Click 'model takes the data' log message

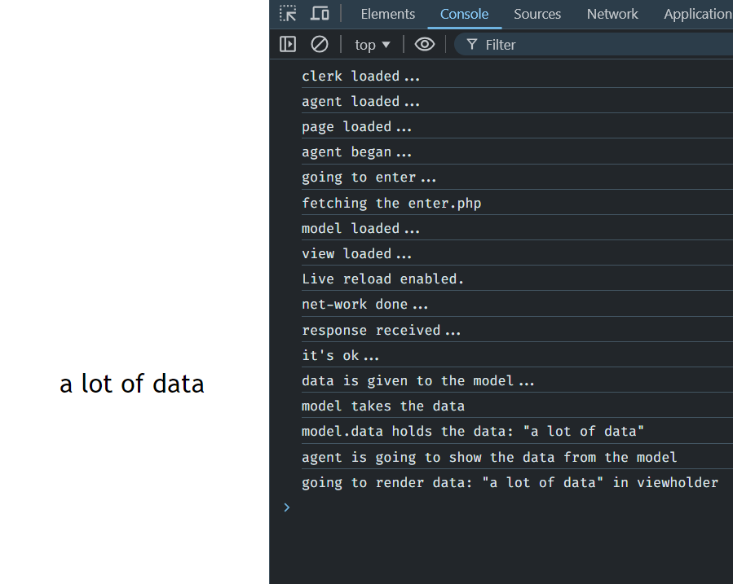click(383, 406)
